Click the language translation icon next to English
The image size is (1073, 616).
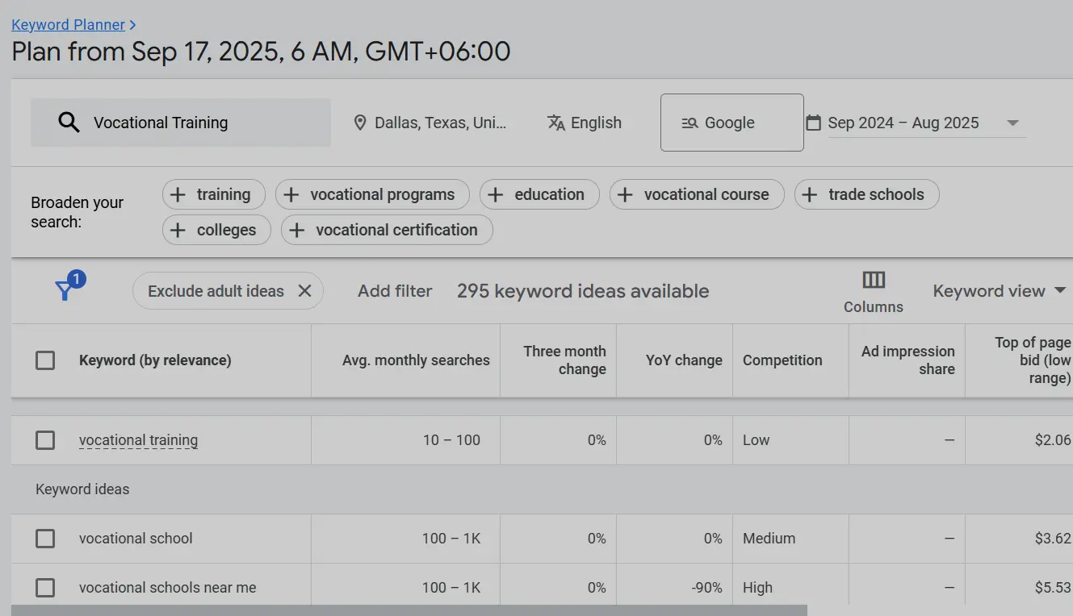(x=556, y=122)
